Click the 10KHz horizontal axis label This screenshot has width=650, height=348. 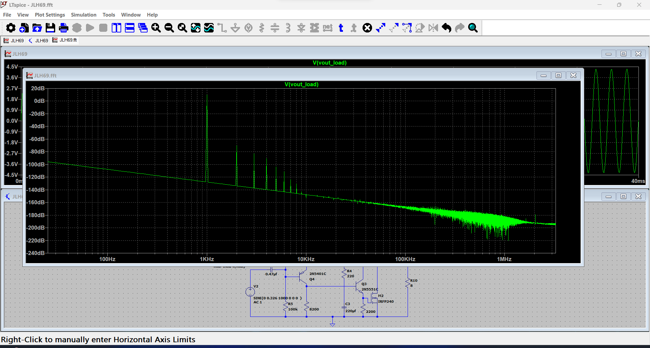[x=306, y=259]
